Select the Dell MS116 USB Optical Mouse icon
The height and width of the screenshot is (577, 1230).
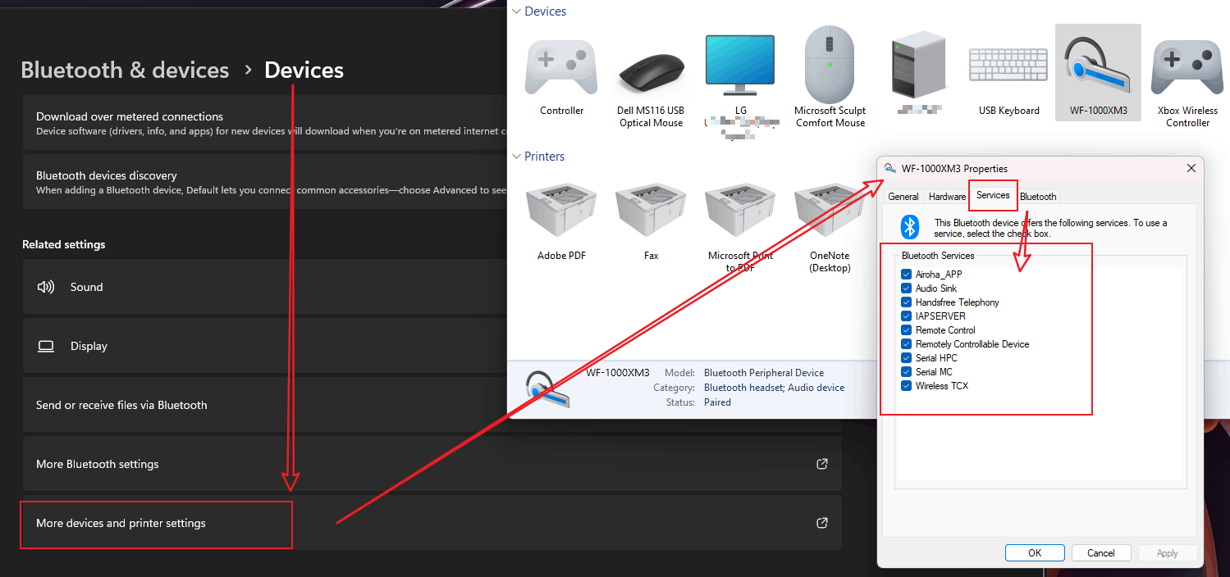(x=651, y=74)
